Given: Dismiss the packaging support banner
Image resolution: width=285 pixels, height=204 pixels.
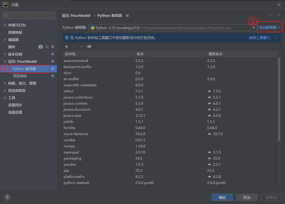Looking at the screenshot, I should pos(277,37).
